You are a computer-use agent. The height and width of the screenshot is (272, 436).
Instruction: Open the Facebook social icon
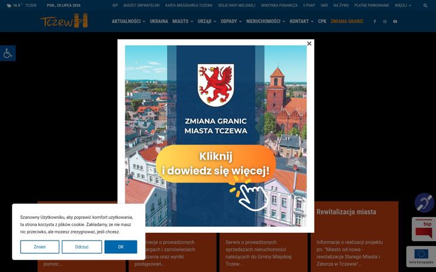tap(375, 21)
